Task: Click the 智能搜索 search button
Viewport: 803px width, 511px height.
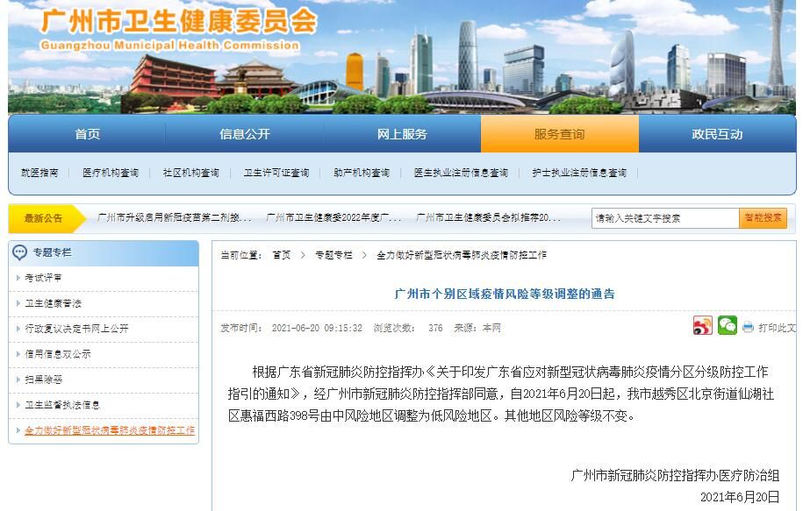Action: 763,217
